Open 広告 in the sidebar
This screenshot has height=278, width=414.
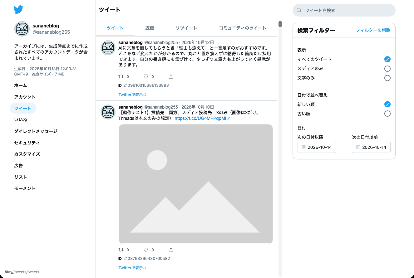click(18, 166)
